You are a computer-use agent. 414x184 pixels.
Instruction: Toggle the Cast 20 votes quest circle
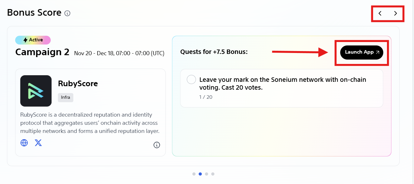[x=191, y=80]
